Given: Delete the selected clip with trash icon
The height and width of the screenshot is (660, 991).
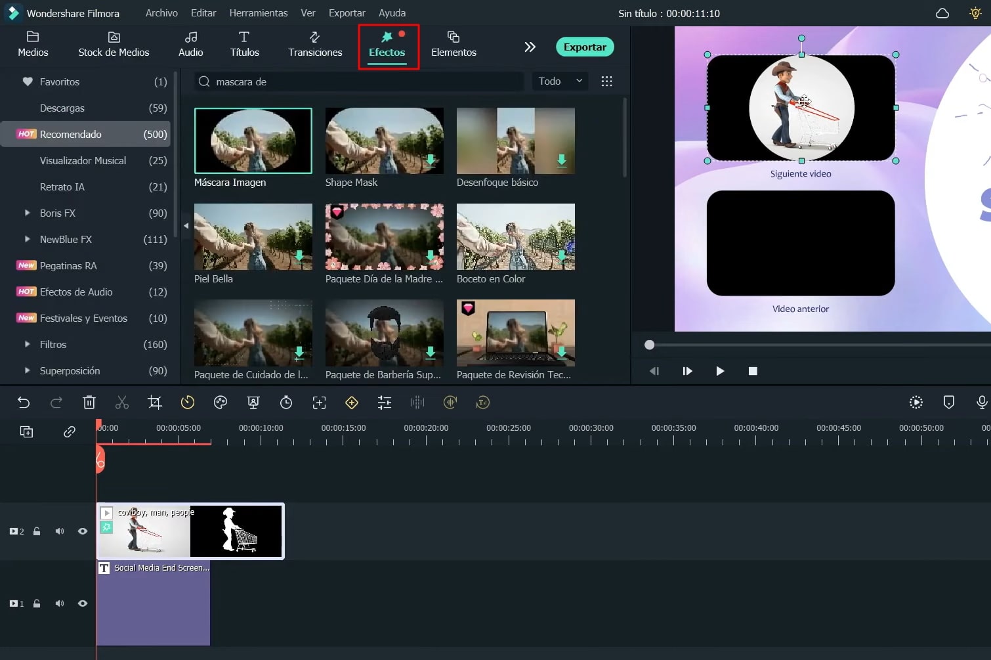Looking at the screenshot, I should point(89,403).
